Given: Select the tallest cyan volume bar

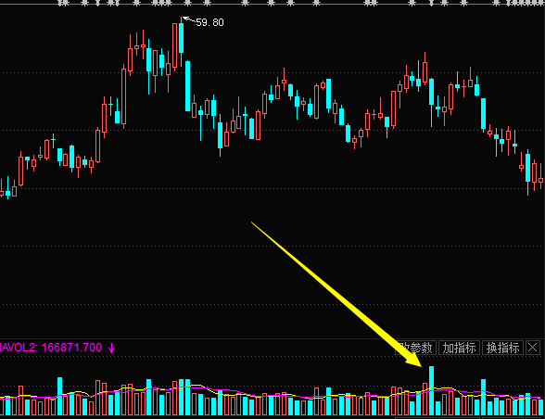Looking at the screenshot, I should [431, 391].
